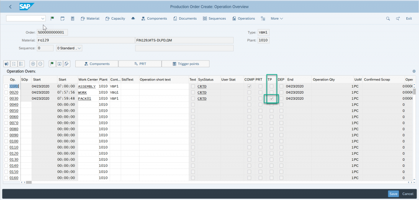
Task: Open Sequences from the toolbar
Action: 214,18
